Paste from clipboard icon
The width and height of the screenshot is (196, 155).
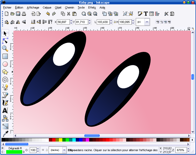coord(74,14)
